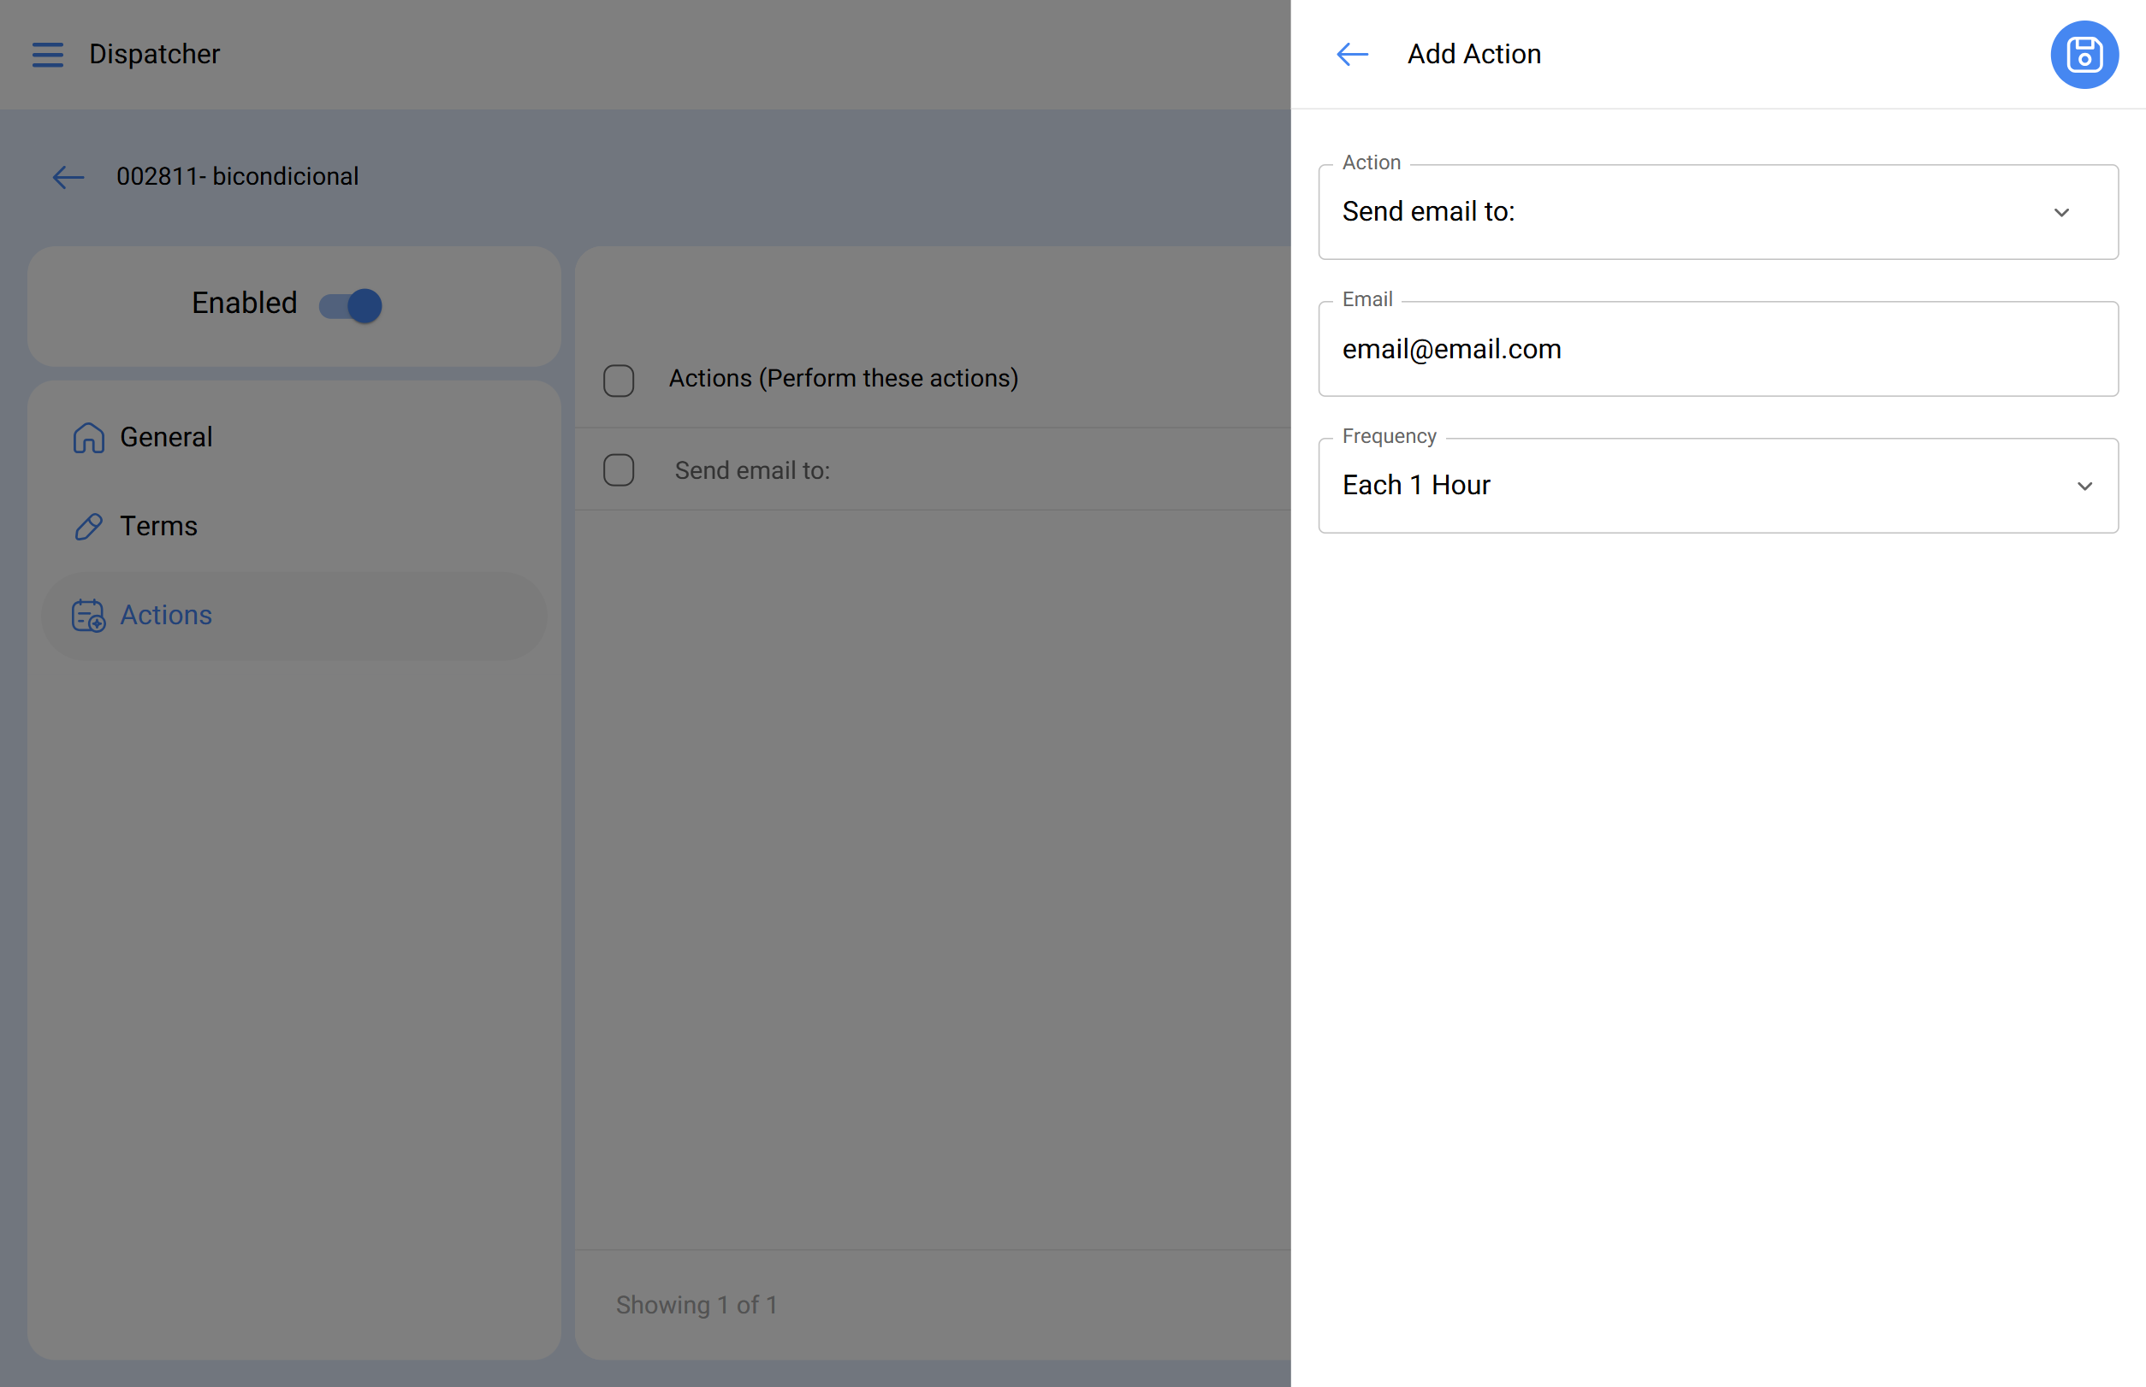This screenshot has width=2146, height=1387.
Task: Expand the Frequency dropdown chevron
Action: click(2084, 487)
